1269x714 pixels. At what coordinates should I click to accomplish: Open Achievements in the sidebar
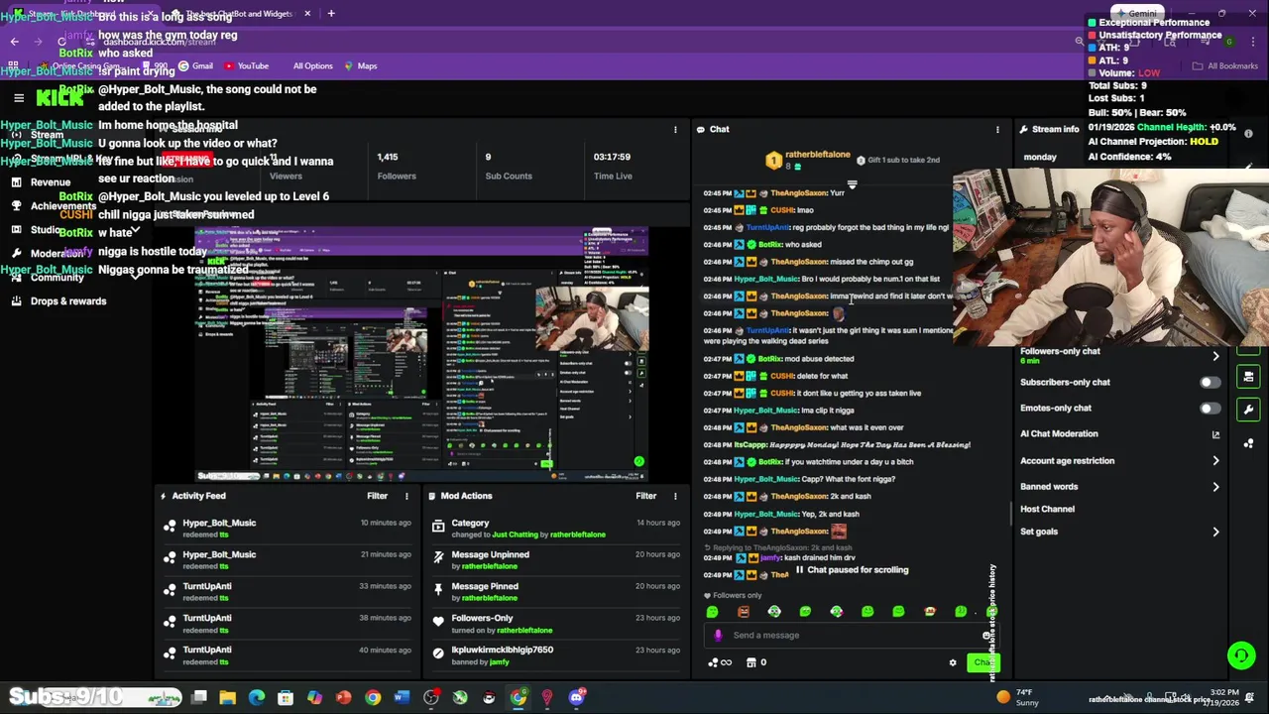click(62, 206)
